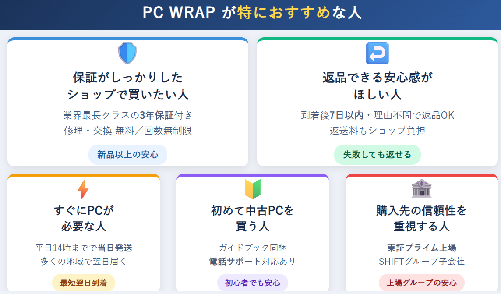
Task: Click the 失敗しても返せる badge
Action: (x=377, y=154)
